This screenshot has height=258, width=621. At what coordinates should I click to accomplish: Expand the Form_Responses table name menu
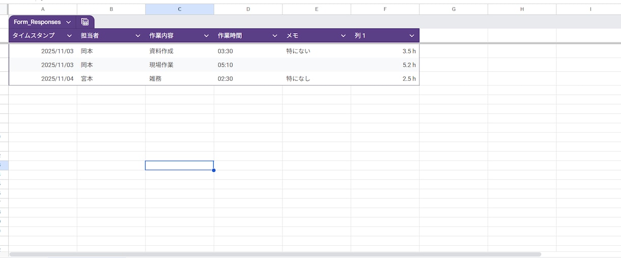click(68, 22)
